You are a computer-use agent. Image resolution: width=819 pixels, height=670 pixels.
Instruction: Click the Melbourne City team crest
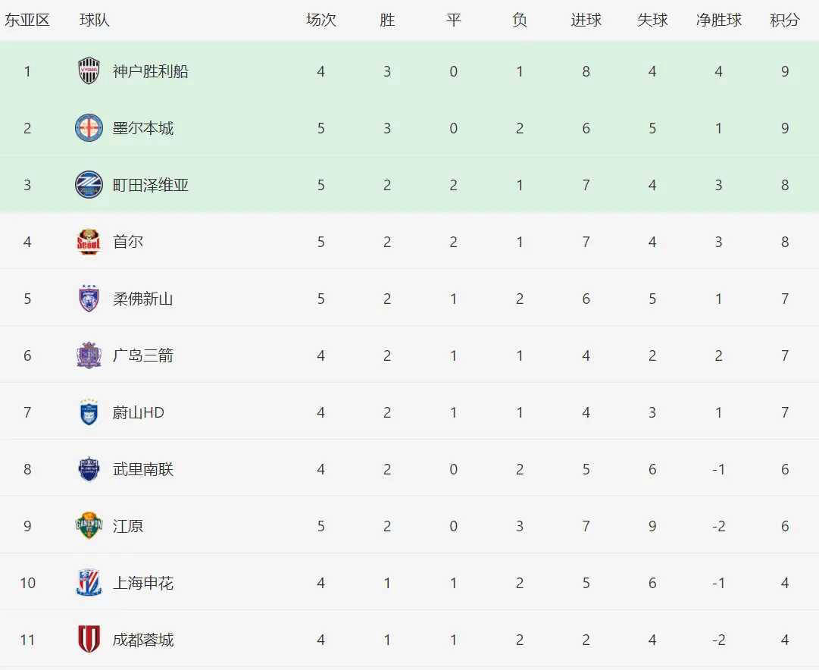click(89, 128)
